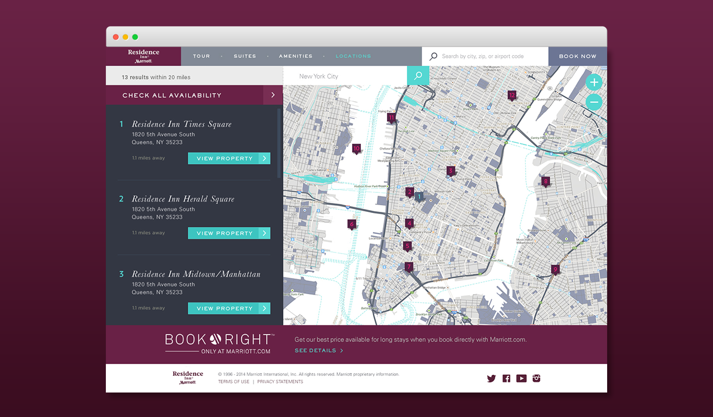Open the Locations menu item
The image size is (713, 417).
[x=353, y=56]
